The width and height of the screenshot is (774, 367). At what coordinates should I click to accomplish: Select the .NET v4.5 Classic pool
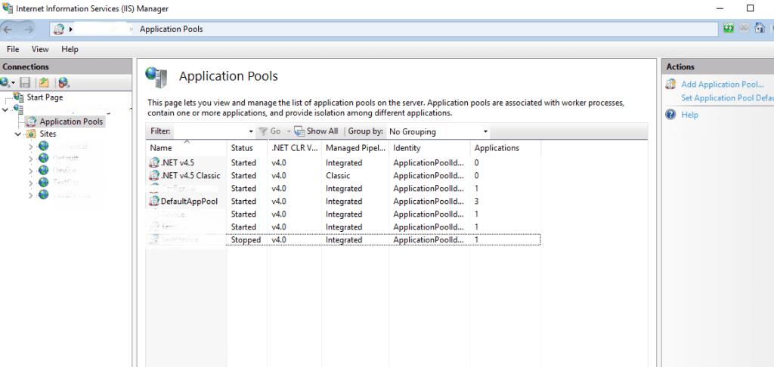point(190,176)
